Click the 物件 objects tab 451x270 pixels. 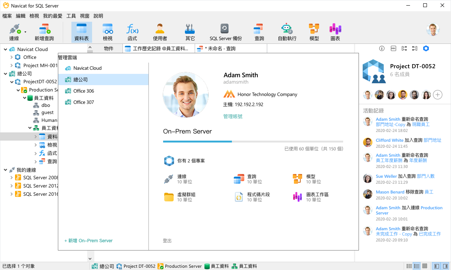coord(109,48)
